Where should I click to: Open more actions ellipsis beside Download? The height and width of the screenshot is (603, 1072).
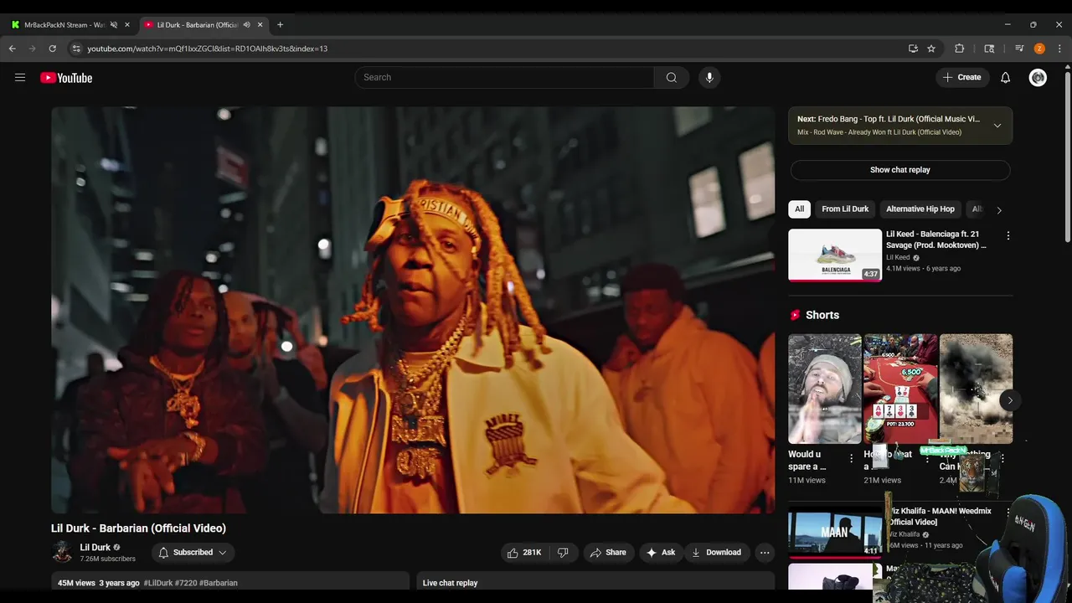764,552
